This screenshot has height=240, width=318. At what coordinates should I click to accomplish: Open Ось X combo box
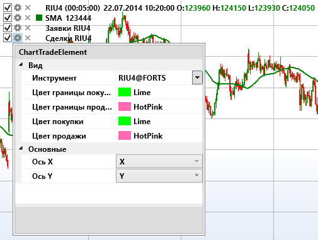click(159, 161)
